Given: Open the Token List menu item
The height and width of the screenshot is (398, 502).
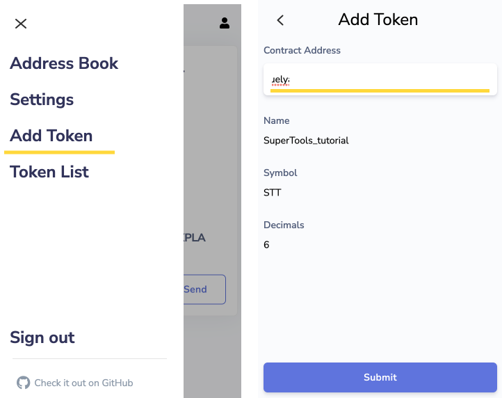Looking at the screenshot, I should [49, 172].
